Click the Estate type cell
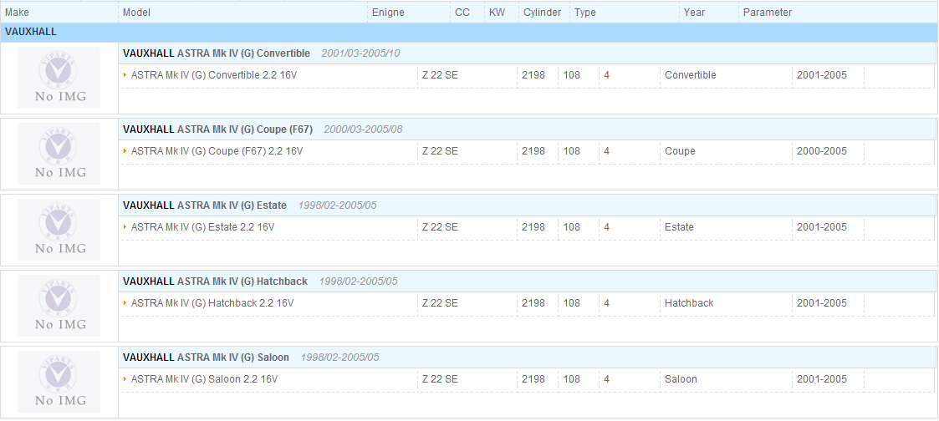The height and width of the screenshot is (421, 939). pyautogui.click(x=679, y=227)
